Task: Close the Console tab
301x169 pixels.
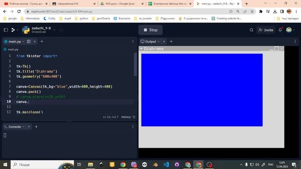Action: [x=29, y=127]
